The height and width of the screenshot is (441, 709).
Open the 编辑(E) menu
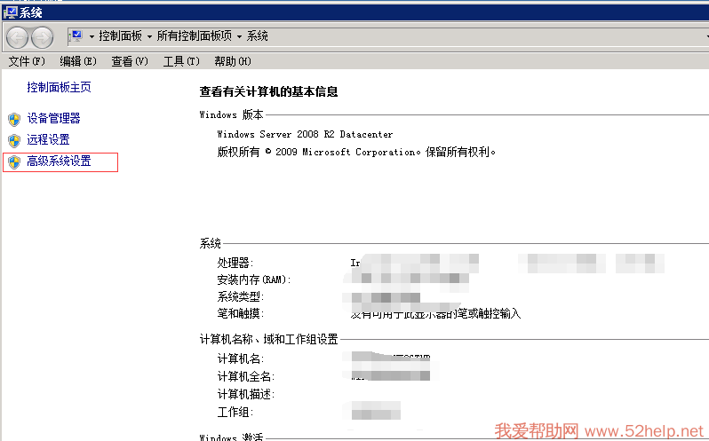click(78, 61)
